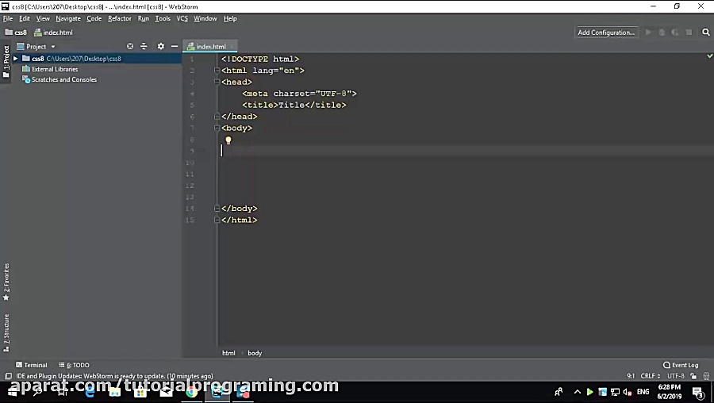Select External Libraries in project tree
This screenshot has width=714, height=403.
coord(55,69)
